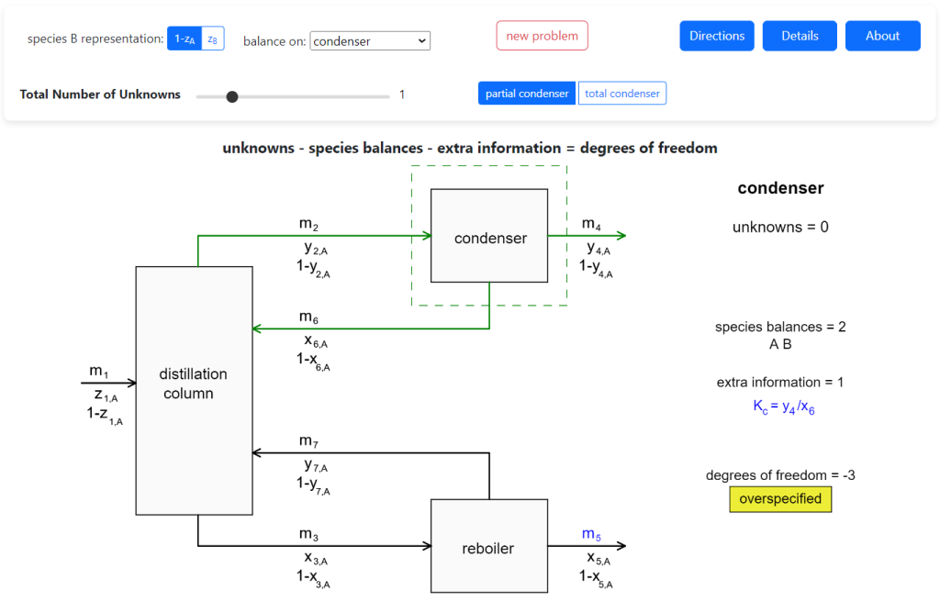
Task: Open the Directions page
Action: pos(717,36)
